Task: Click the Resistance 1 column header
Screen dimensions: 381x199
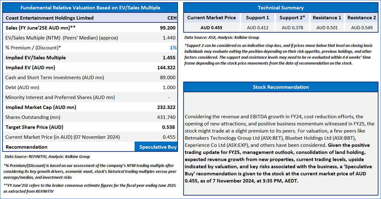Action: 327,18
